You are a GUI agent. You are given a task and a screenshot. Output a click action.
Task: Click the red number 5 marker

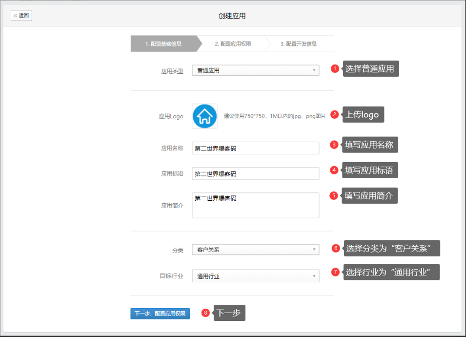click(x=334, y=195)
